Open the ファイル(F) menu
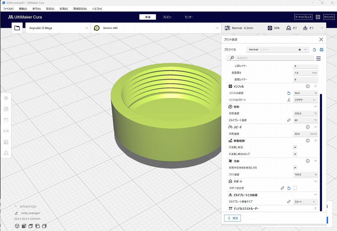Screen dimensions: 337x231 (x=8, y=9)
